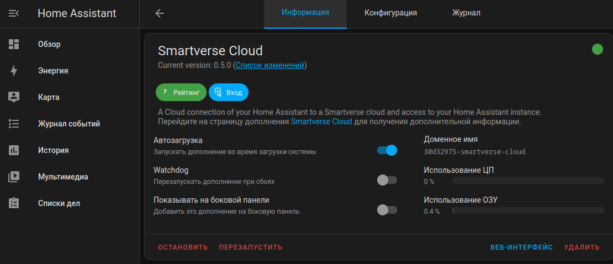Toggle Показывать на боковой панели switch
This screenshot has height=264, width=613.
387,210
